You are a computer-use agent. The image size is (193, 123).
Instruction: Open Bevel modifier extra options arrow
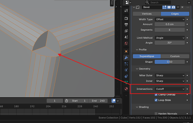coord(178,7)
